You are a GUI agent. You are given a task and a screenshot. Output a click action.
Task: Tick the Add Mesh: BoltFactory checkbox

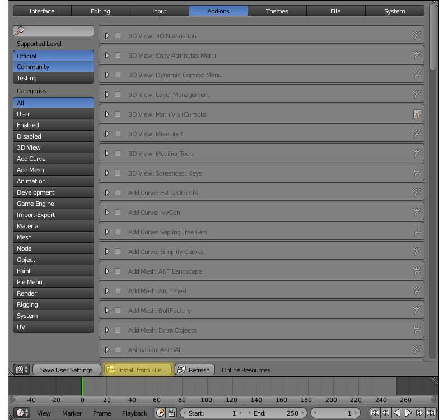coord(118,311)
